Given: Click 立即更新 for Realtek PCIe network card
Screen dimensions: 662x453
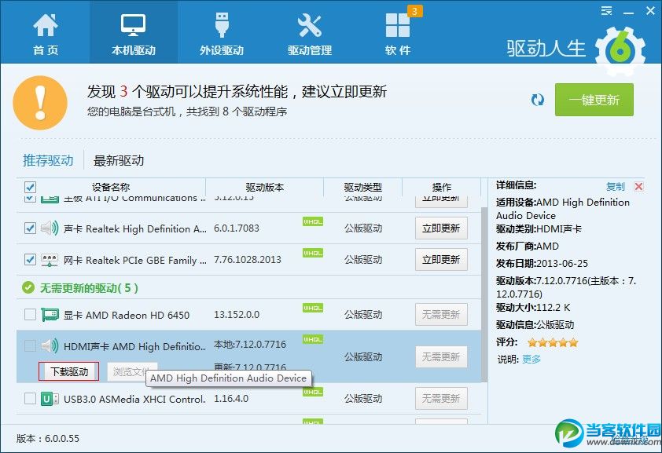Looking at the screenshot, I should [441, 260].
